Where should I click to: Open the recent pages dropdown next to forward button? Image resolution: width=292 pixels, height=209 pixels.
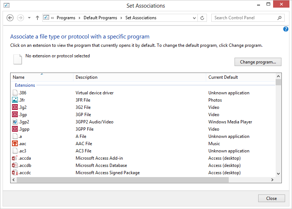29,17
